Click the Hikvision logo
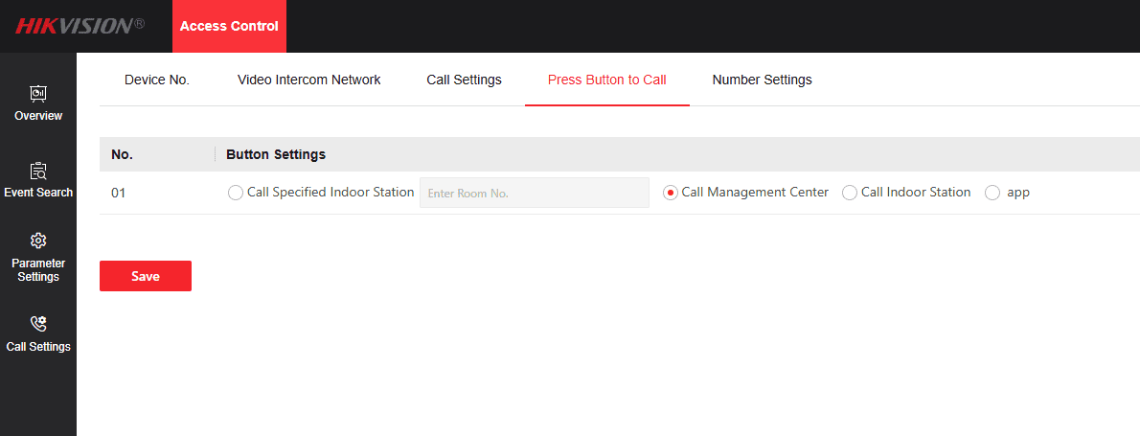 pos(80,26)
